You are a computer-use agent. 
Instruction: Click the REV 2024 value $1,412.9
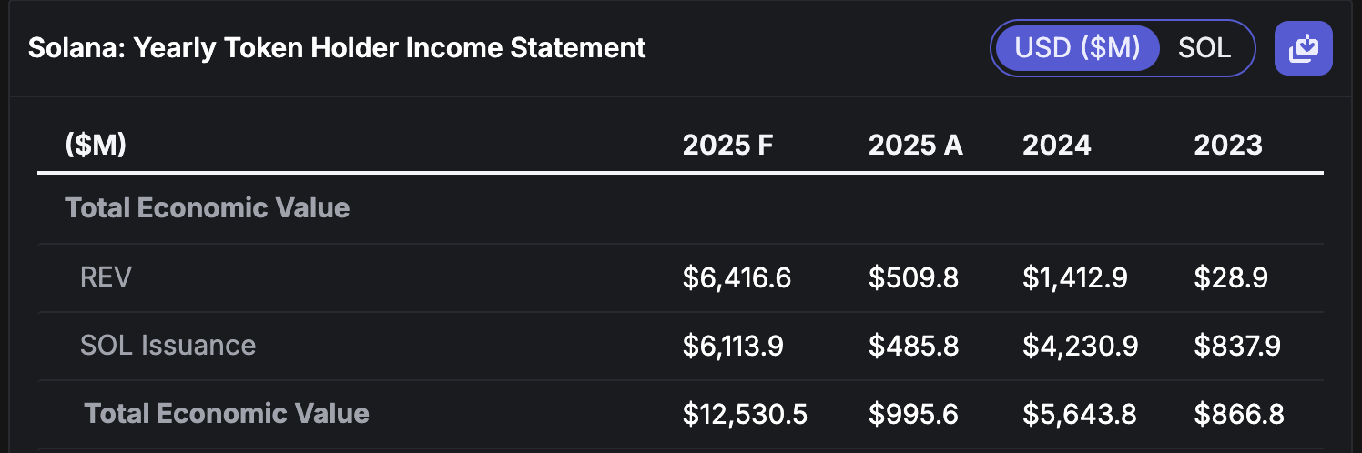1074,278
